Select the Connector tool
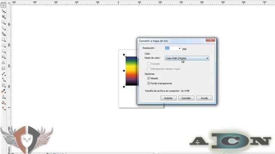The image size is (275, 154). click(x=3, y=80)
